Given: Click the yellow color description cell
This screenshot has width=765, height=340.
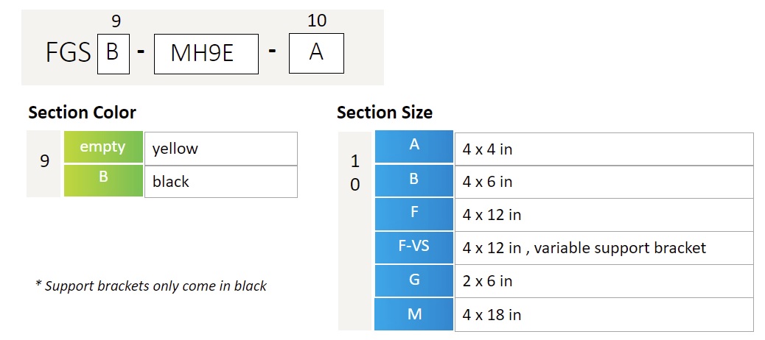Looking at the screenshot, I should pos(221,149).
